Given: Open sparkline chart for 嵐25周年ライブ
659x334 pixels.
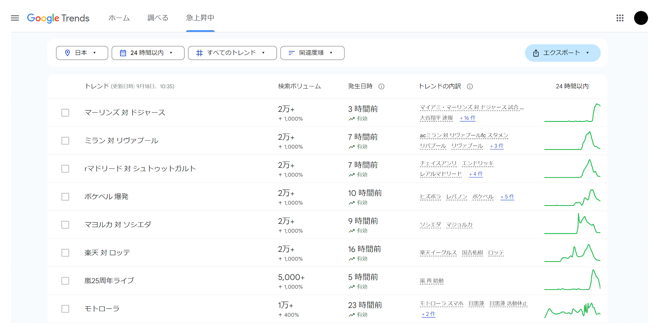Looking at the screenshot, I should 572,280.
